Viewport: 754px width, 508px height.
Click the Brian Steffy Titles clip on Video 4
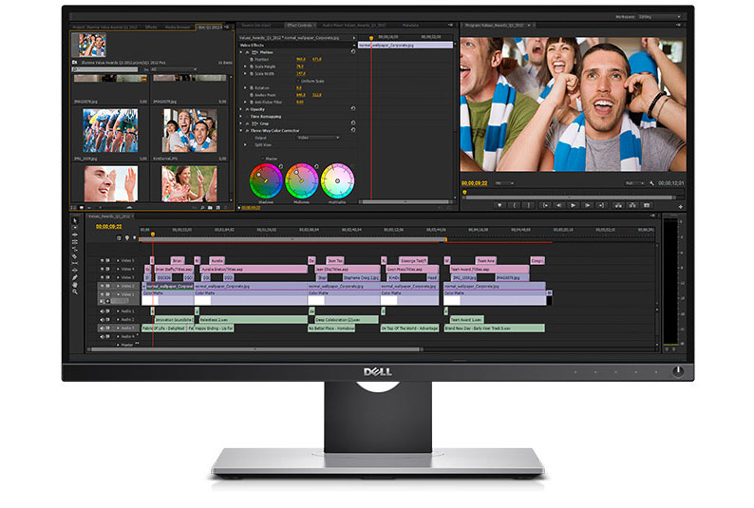(x=173, y=269)
